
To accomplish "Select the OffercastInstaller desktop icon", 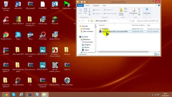I will coord(67,82).
